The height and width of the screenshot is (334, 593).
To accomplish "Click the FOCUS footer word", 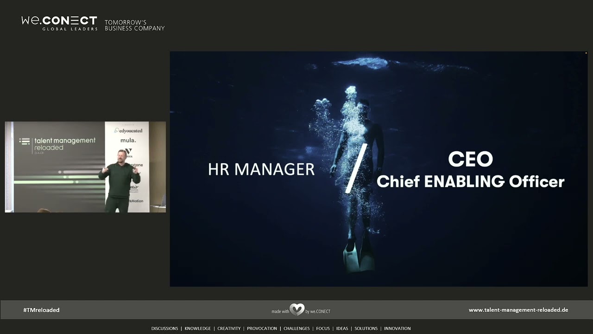I will pos(323,328).
